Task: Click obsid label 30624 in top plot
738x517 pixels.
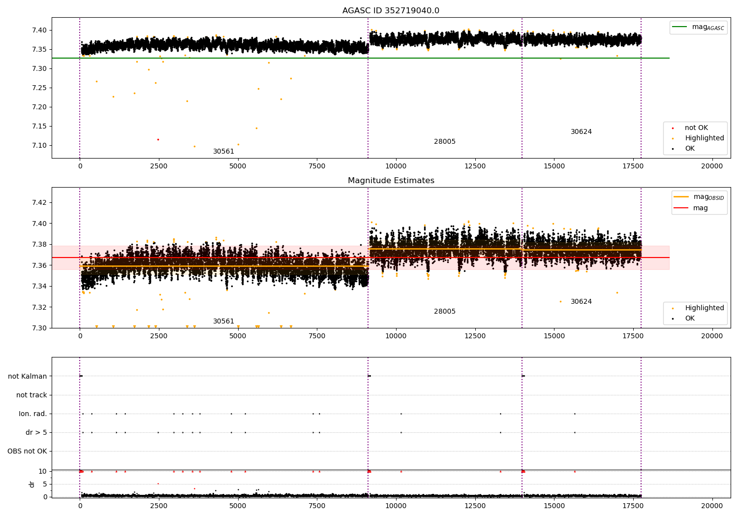Action: coord(581,132)
